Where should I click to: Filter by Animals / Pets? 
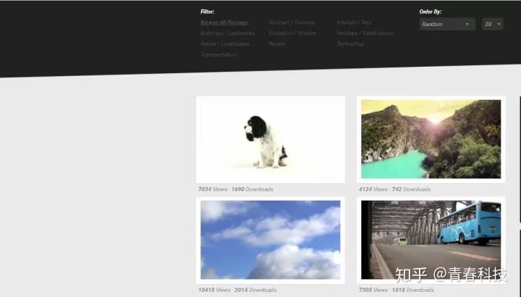tap(354, 22)
